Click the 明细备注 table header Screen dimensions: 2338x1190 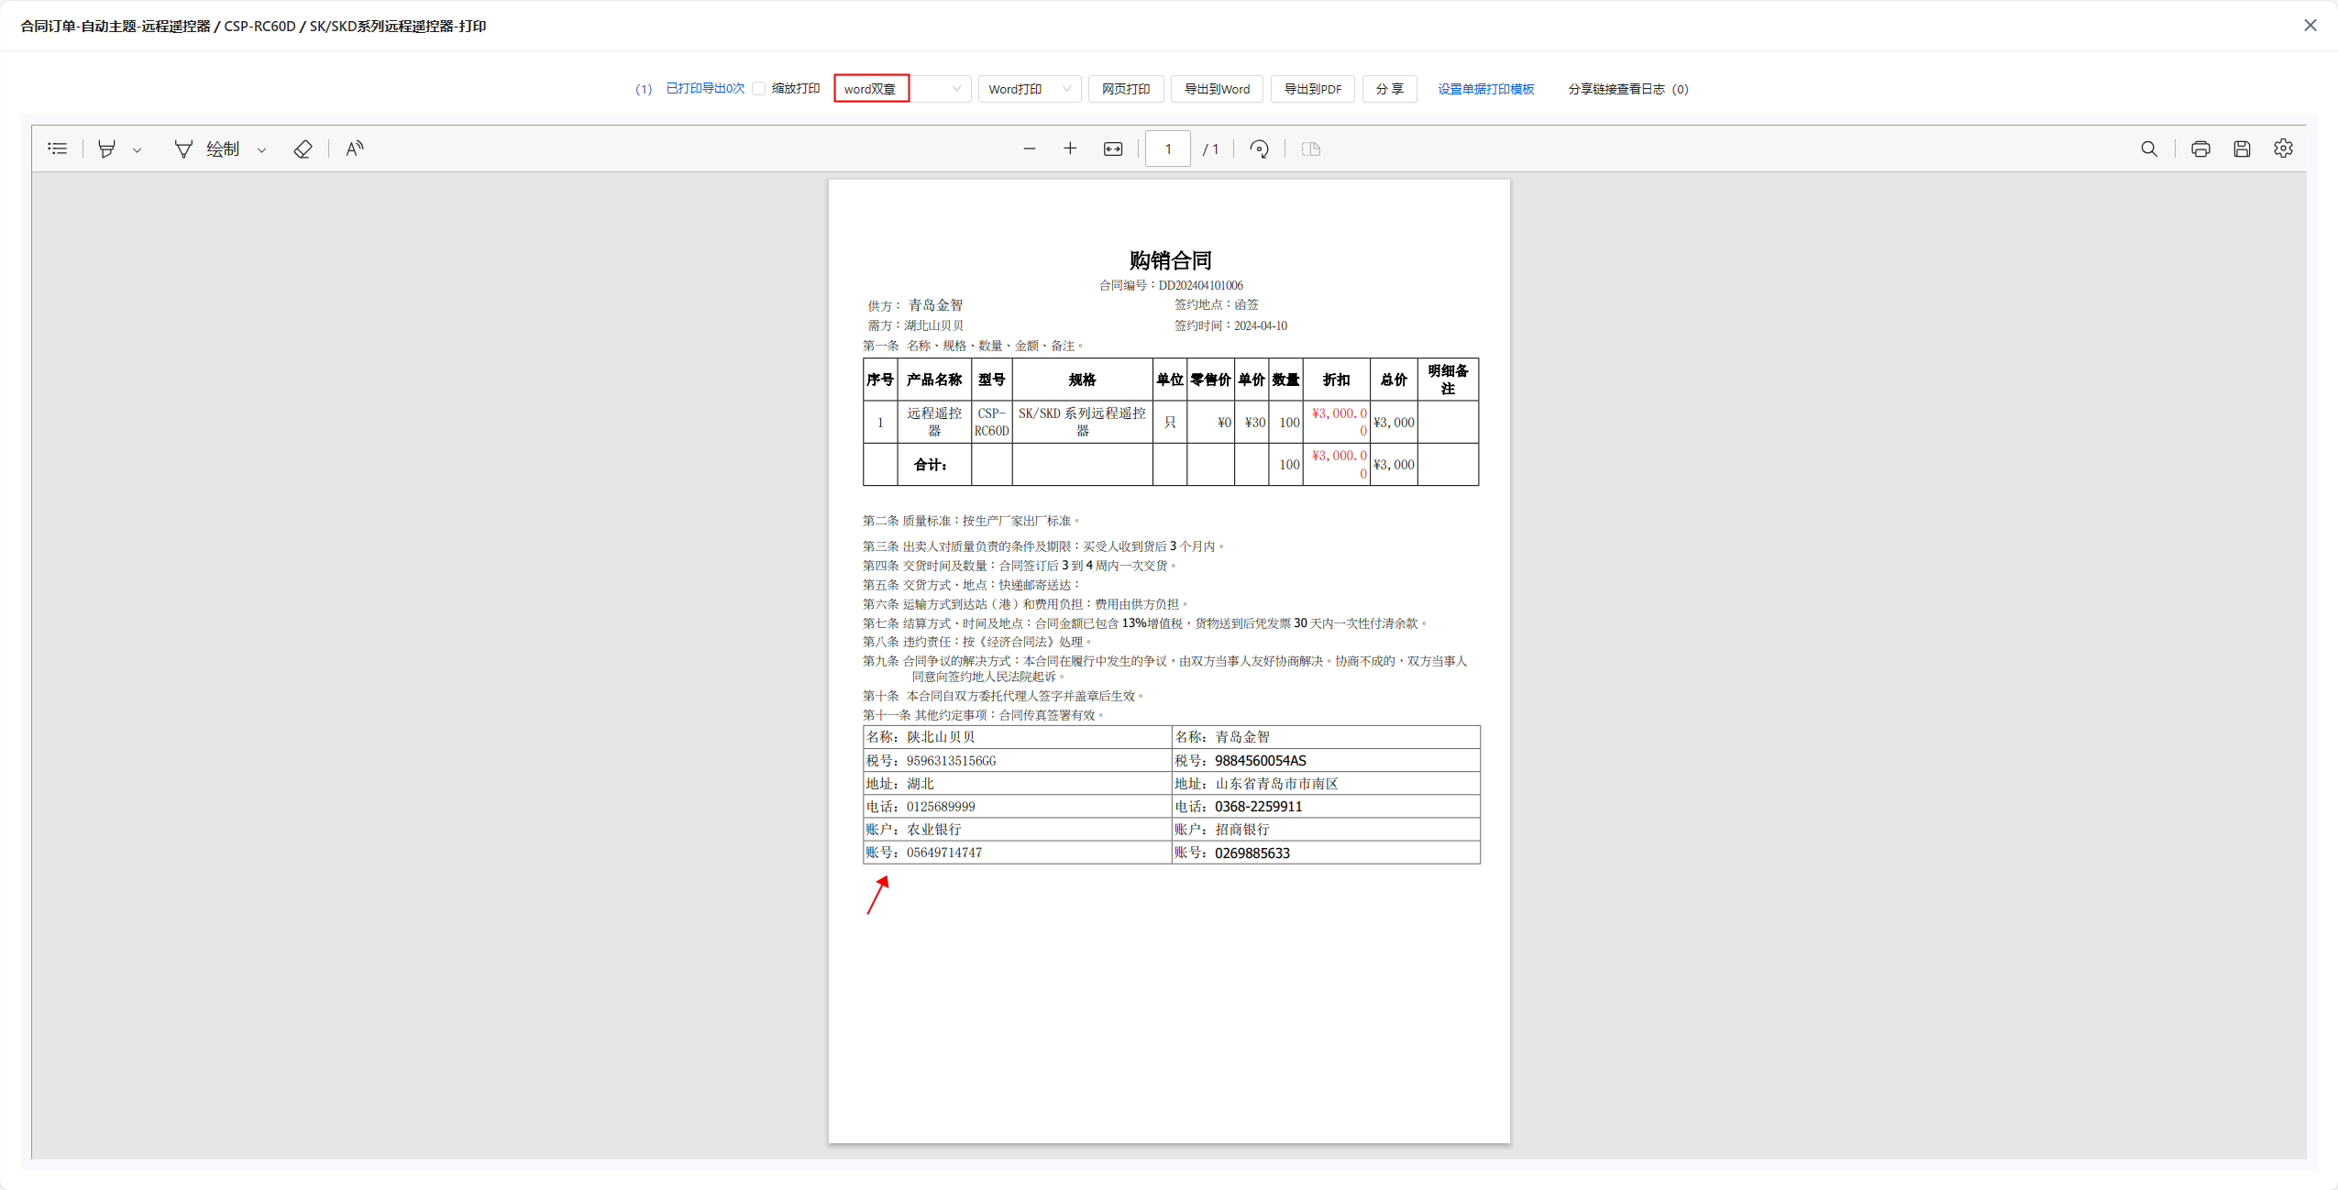[x=1448, y=380]
